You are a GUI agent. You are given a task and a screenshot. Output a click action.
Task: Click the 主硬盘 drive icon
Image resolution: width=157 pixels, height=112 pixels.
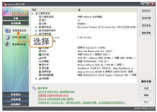[40, 61]
